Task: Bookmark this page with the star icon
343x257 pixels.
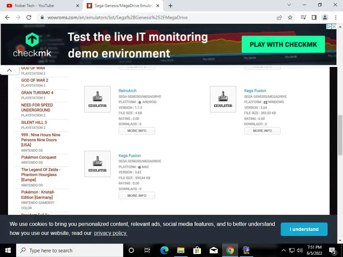Action: pyautogui.click(x=290, y=17)
